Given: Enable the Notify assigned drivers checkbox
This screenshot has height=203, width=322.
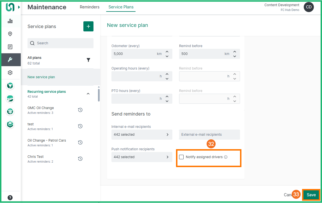Looking at the screenshot, I should (181, 157).
